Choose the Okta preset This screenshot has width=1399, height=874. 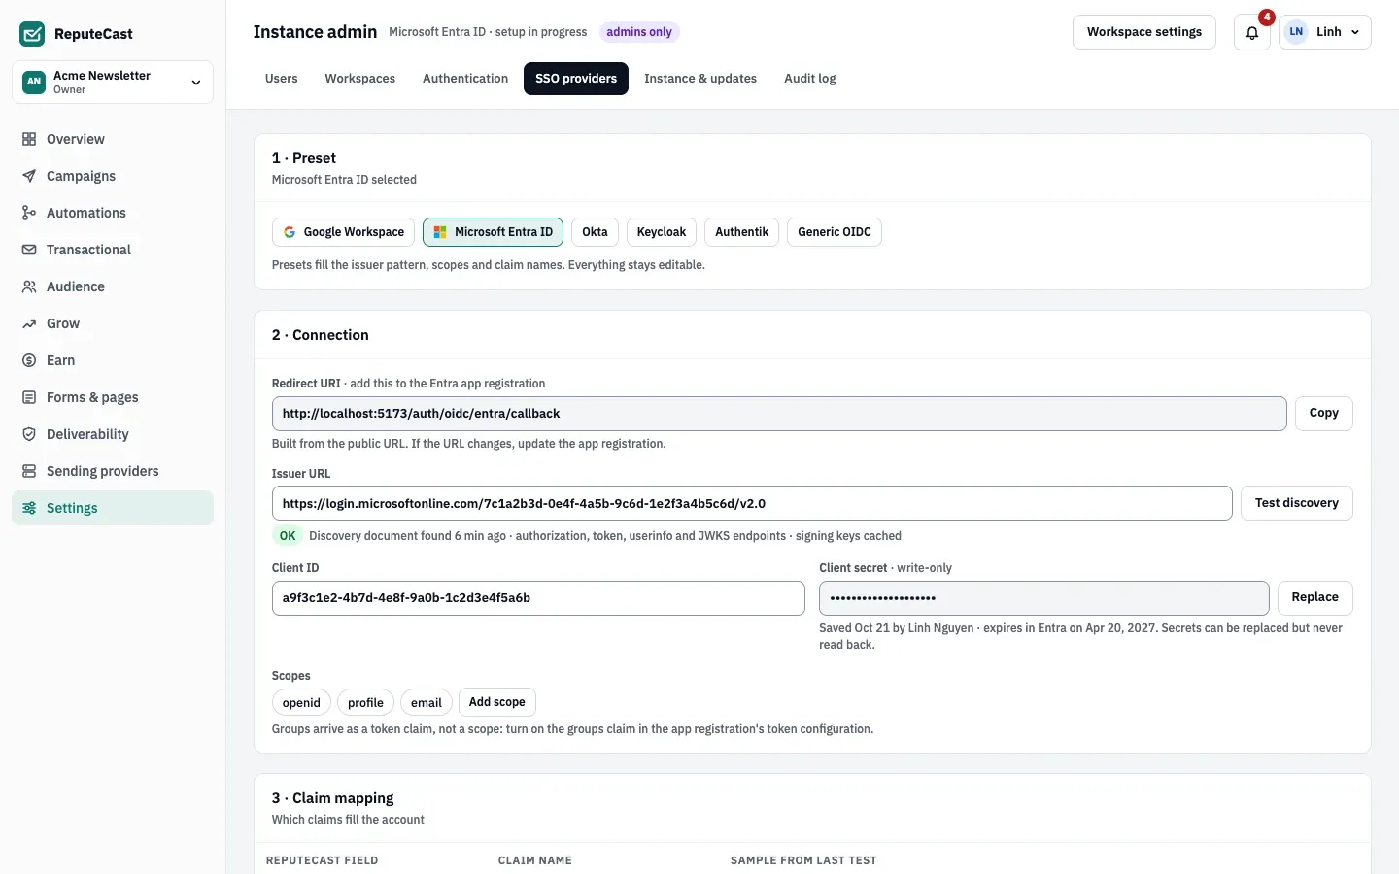point(595,232)
